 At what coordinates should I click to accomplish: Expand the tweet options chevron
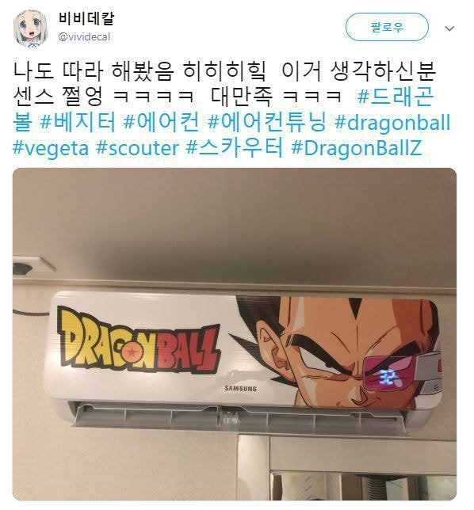(449, 29)
